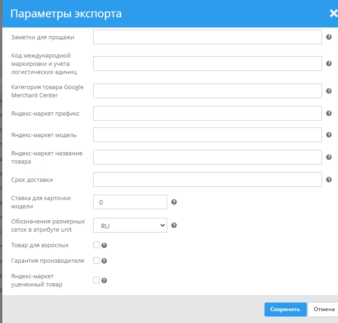Click the Отмена button
The width and height of the screenshot is (338, 323).
coord(323,309)
